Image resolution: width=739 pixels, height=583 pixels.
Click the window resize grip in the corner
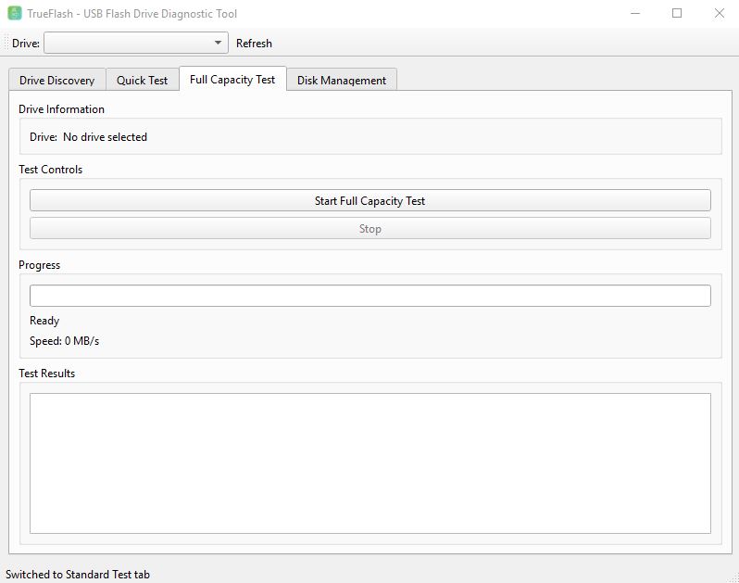pos(733,577)
